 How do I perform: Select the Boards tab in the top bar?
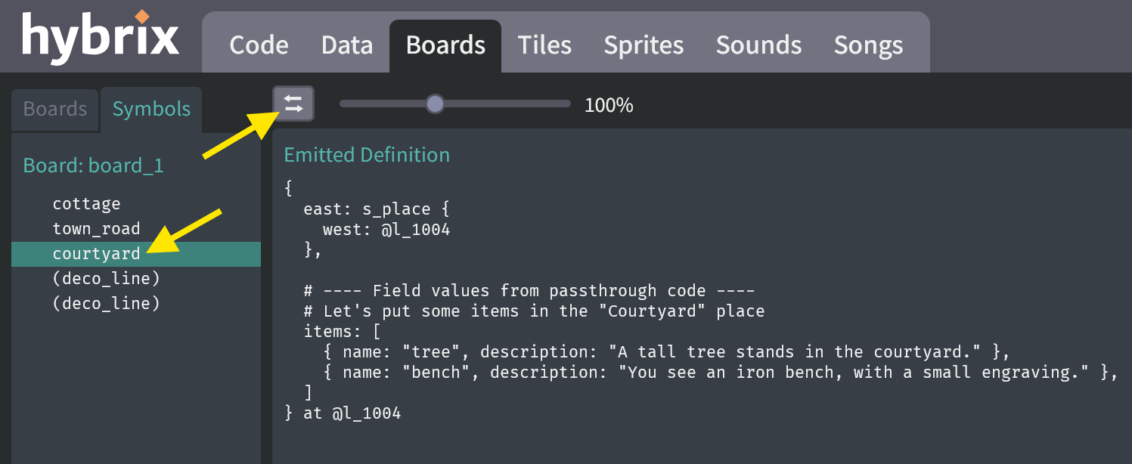445,45
